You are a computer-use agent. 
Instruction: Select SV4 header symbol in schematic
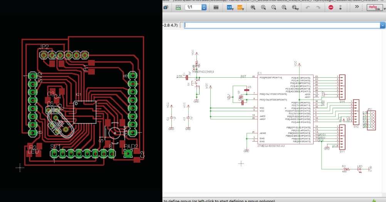pyautogui.click(x=342, y=87)
